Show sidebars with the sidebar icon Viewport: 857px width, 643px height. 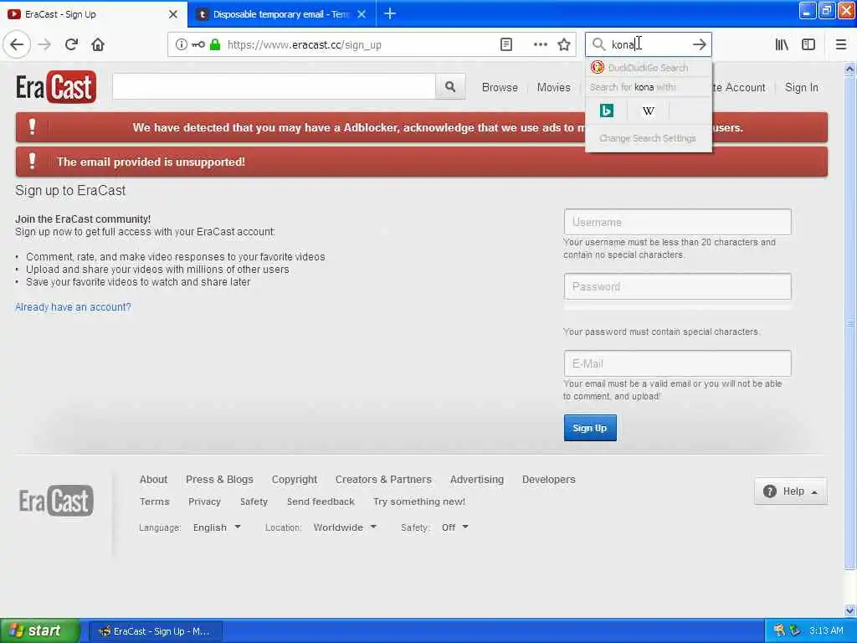click(808, 44)
